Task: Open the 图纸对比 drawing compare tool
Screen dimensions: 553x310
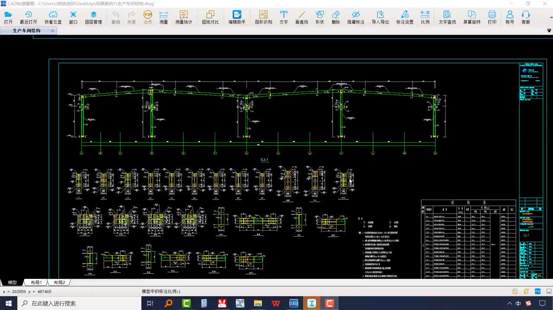Action: (x=210, y=17)
